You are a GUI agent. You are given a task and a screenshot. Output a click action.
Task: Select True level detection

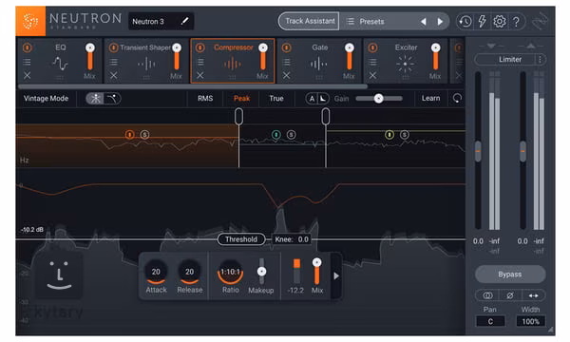[276, 99]
